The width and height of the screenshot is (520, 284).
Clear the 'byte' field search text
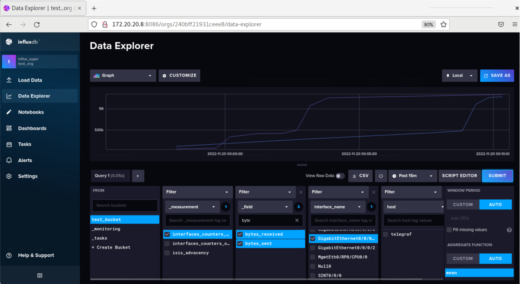(x=297, y=220)
